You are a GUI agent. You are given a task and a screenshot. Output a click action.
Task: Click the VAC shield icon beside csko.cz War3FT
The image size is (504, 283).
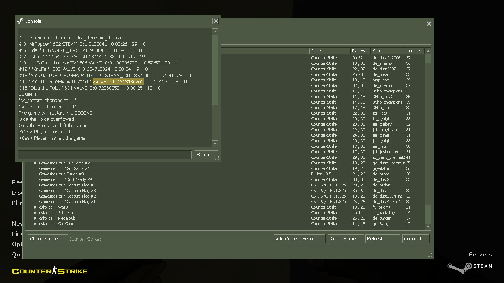[x=35, y=207]
